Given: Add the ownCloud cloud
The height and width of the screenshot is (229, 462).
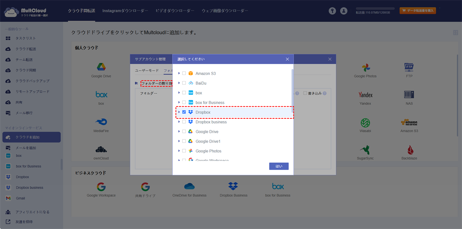Looking at the screenshot, I should click(x=101, y=152).
